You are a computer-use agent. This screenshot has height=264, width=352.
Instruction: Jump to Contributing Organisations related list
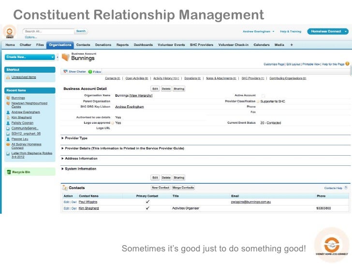[288, 78]
